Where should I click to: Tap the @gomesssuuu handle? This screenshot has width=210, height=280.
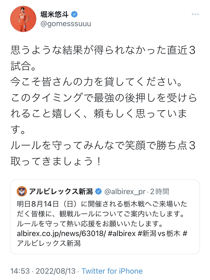65,24
